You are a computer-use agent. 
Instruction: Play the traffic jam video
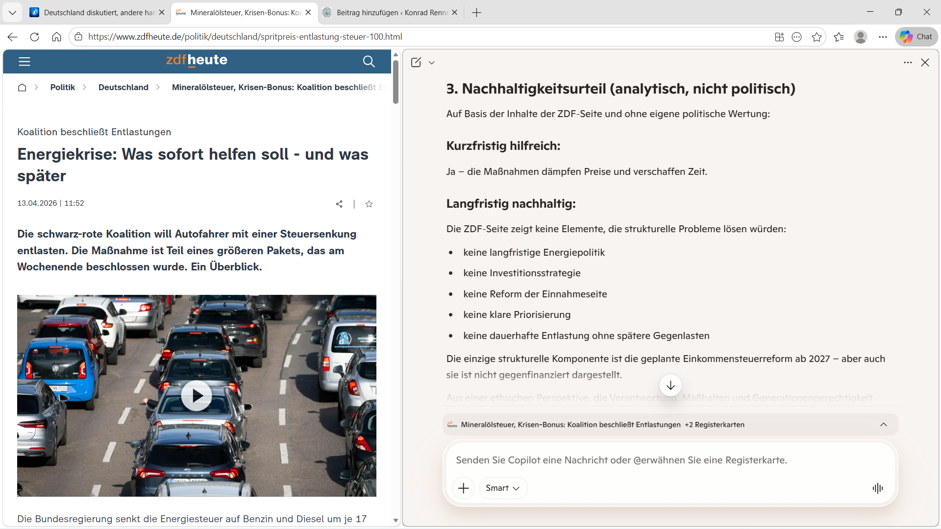tap(197, 395)
